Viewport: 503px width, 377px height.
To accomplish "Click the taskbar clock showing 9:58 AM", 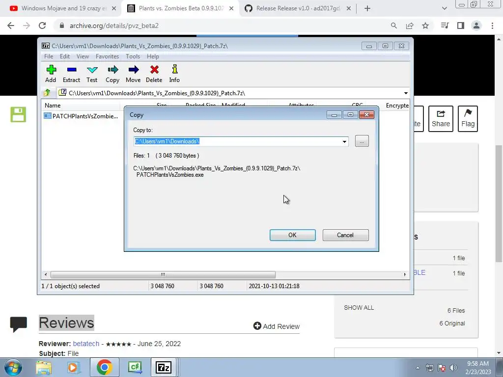I will [478, 368].
